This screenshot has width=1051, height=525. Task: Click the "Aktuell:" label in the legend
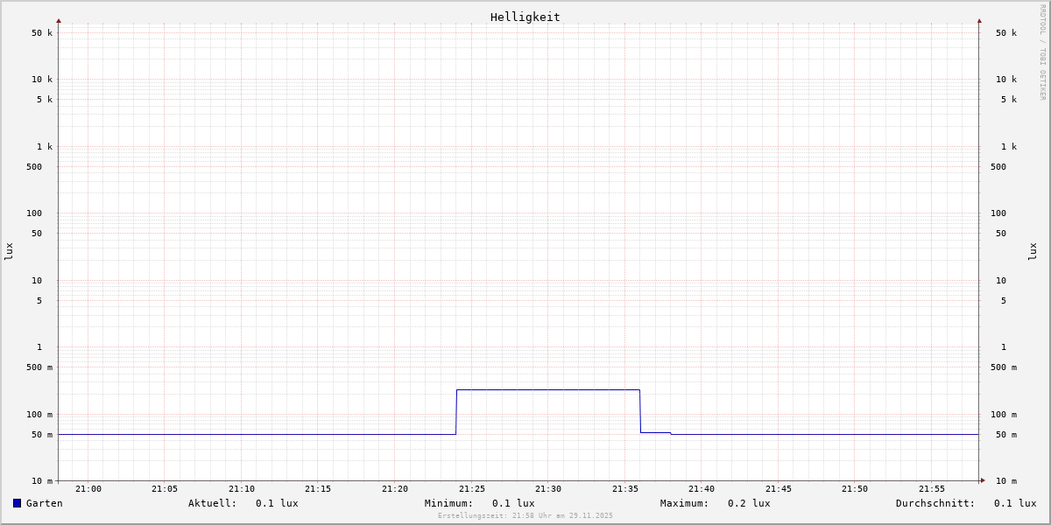213,503
